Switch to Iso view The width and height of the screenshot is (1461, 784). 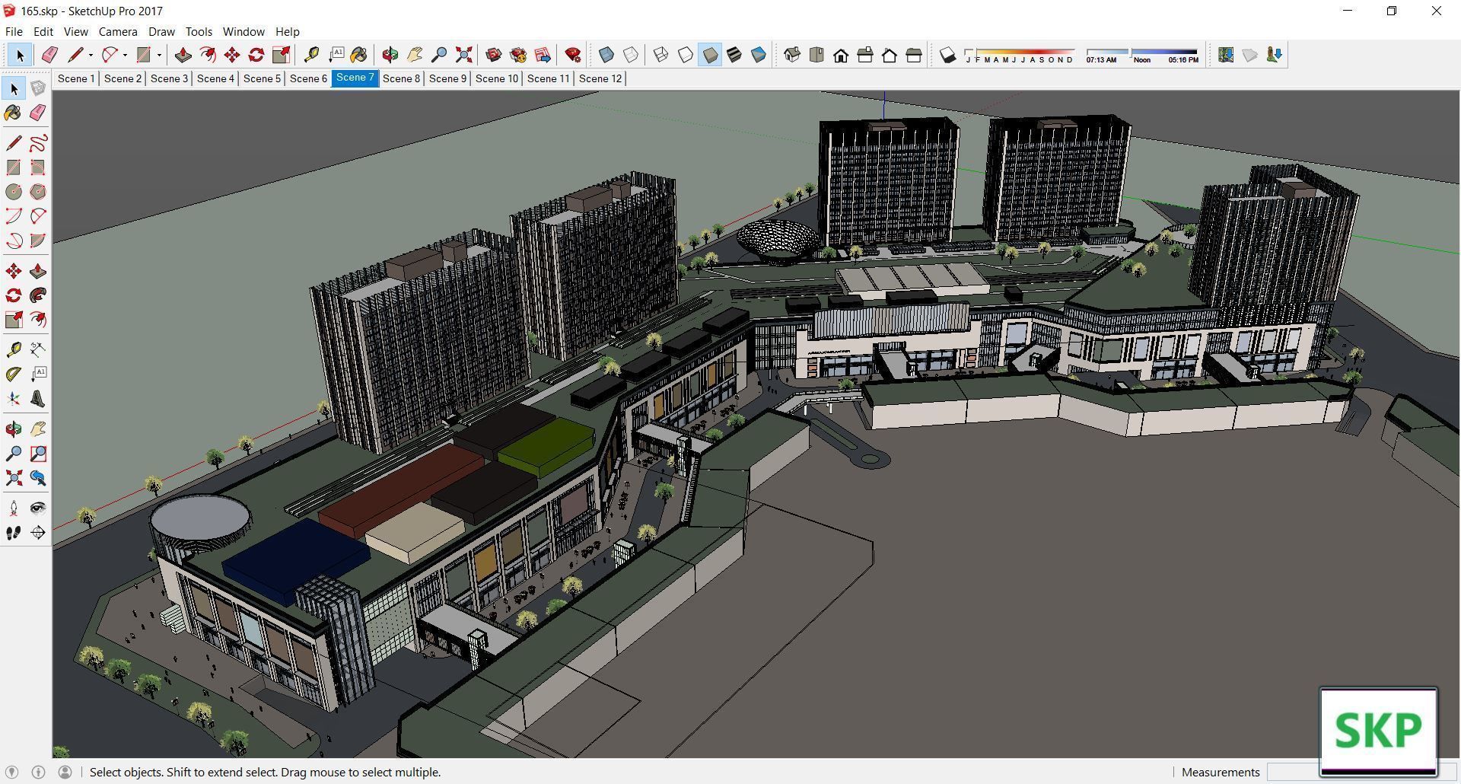coord(792,55)
